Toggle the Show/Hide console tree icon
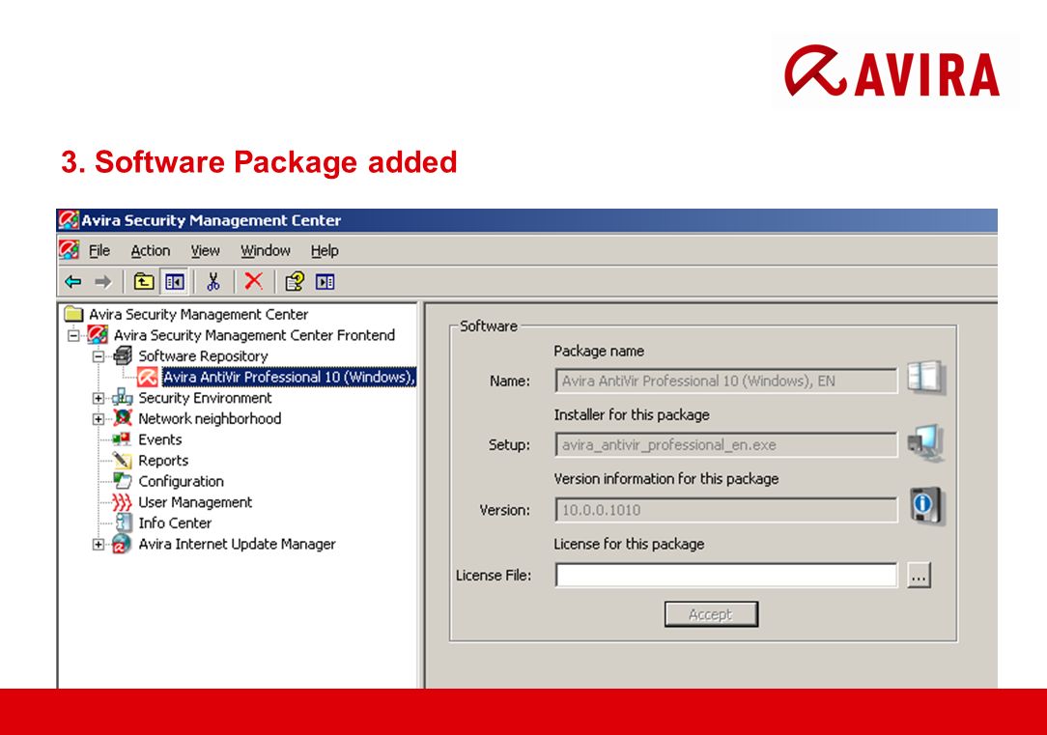 pyautogui.click(x=175, y=282)
